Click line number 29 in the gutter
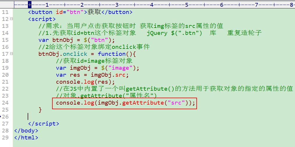The height and width of the screenshot is (147, 295). [x=6, y=137]
